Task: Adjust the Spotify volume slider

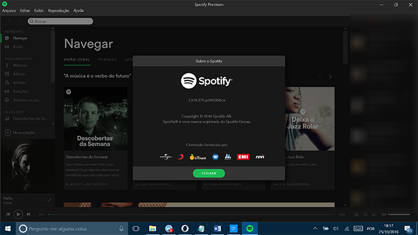Action: click(399, 215)
